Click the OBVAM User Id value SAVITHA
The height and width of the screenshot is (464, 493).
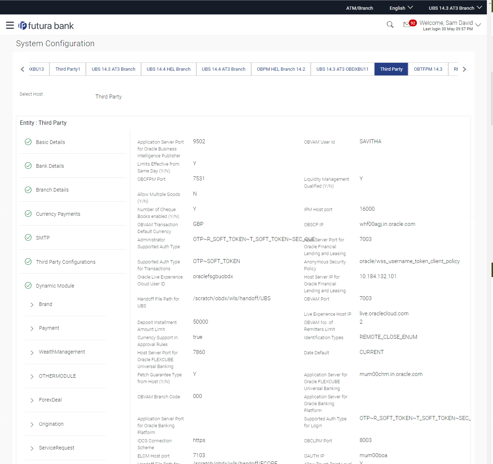tap(370, 141)
